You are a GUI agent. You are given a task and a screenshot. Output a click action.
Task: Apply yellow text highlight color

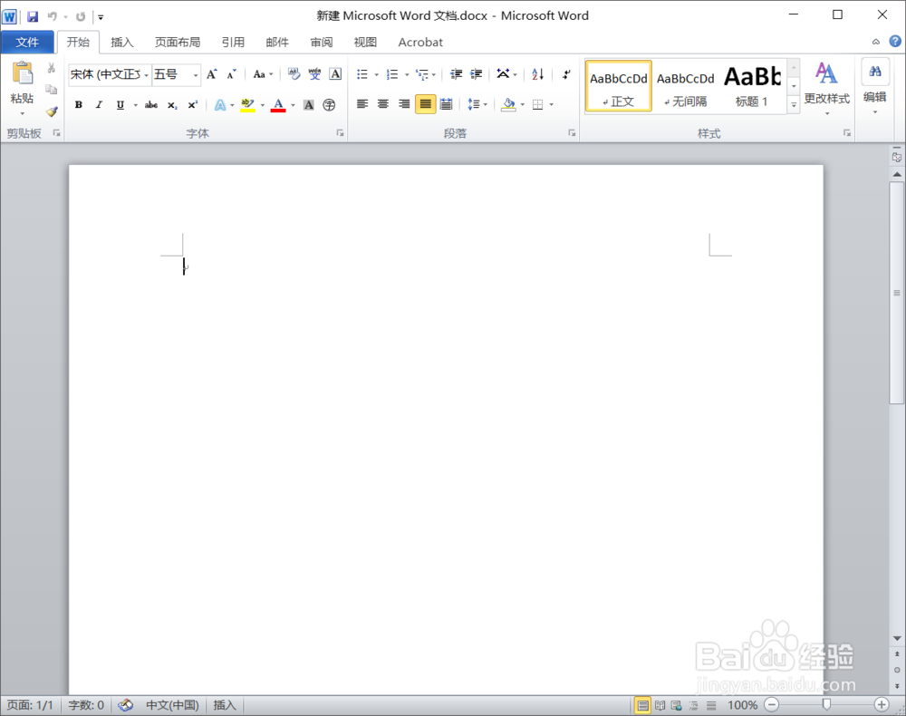[x=247, y=104]
